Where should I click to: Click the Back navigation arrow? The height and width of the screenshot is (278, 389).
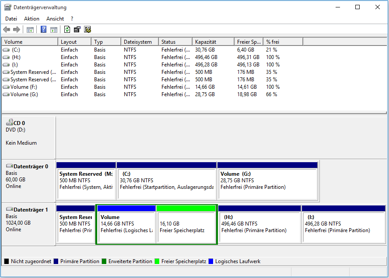tap(7, 29)
